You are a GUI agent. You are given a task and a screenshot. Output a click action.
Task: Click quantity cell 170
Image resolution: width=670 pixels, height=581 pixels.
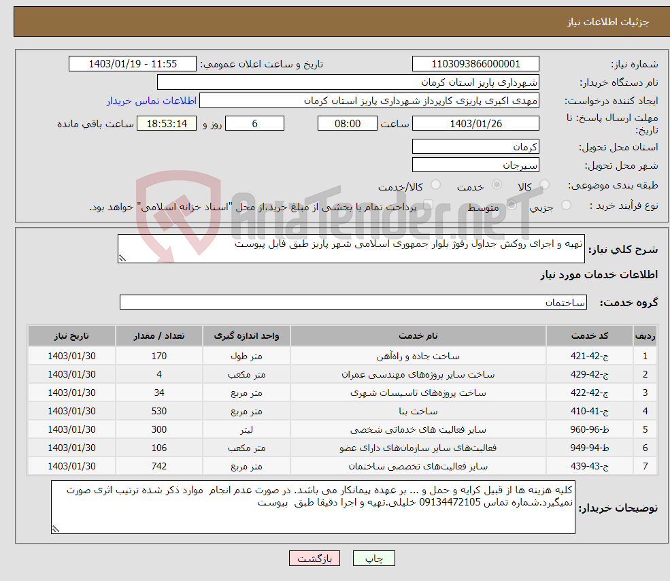tap(159, 356)
